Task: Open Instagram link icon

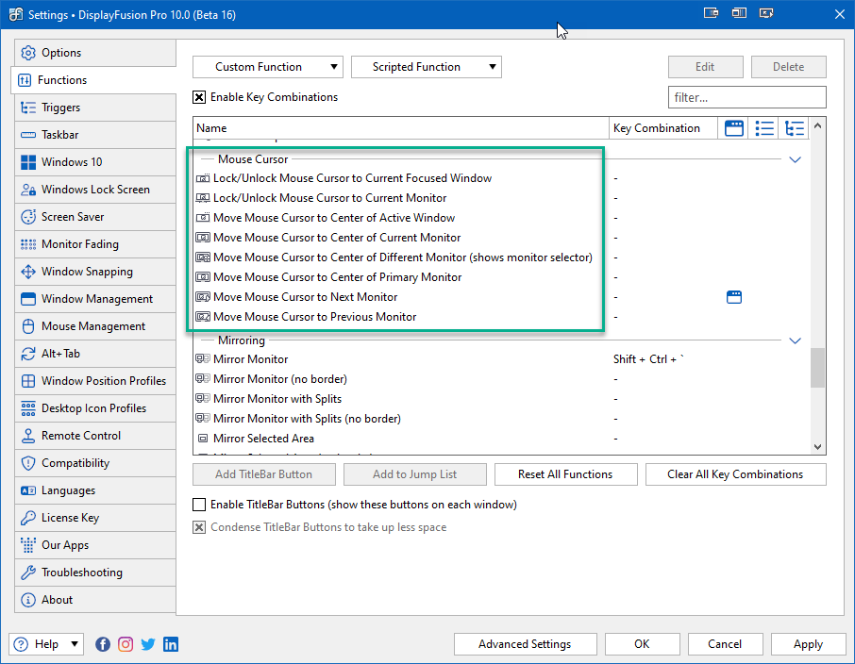Action: (126, 644)
